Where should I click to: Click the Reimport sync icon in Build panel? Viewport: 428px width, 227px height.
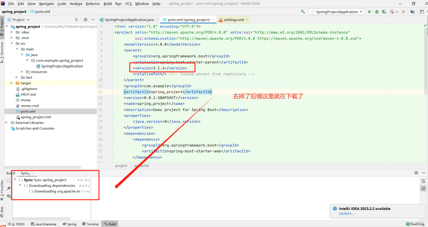click(x=9, y=181)
